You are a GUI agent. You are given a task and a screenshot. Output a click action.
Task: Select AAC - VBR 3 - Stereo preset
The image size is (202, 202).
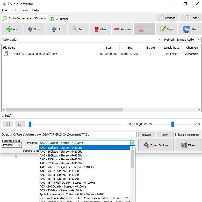point(85,175)
